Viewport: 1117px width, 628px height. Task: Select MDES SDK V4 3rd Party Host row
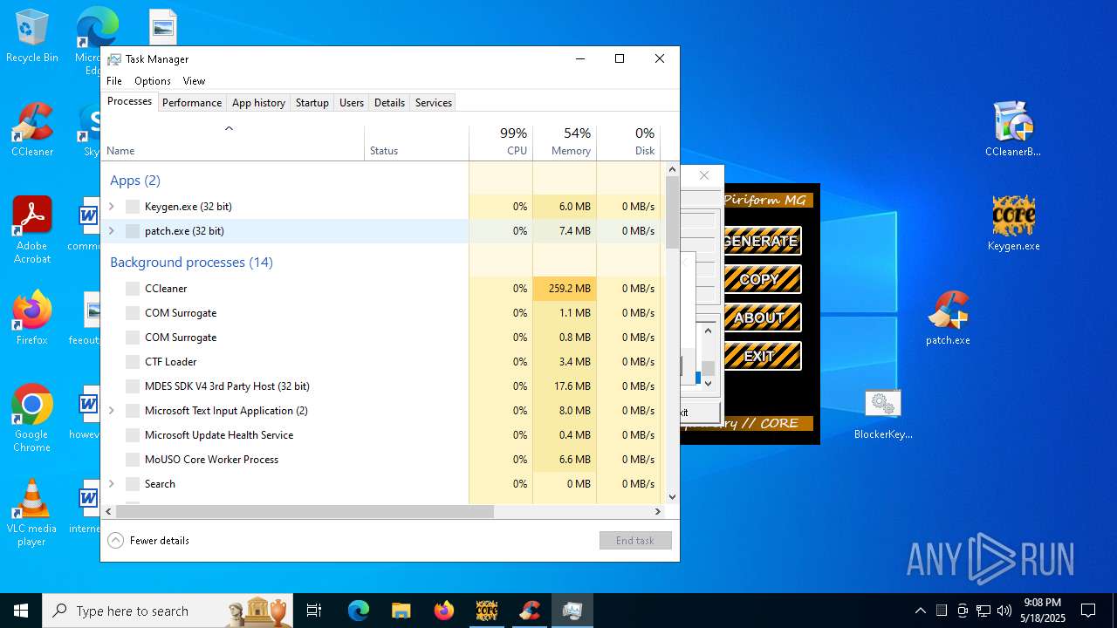[x=383, y=386]
